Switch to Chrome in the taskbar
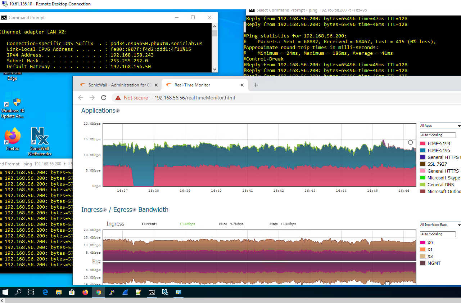 99,292
